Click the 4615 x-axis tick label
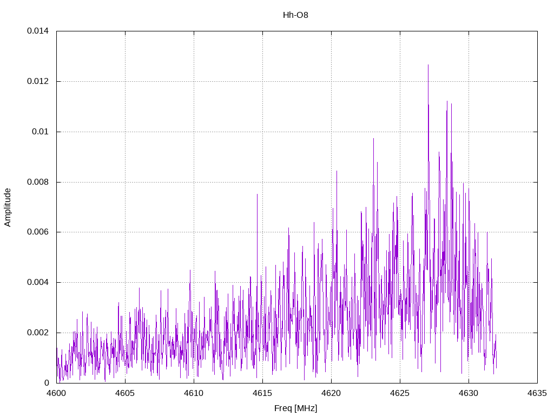 coord(262,393)
